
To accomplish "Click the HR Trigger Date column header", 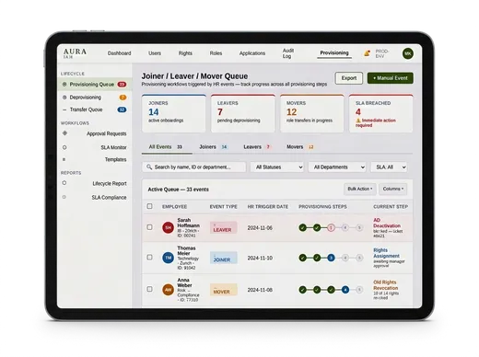I will [x=268, y=207].
